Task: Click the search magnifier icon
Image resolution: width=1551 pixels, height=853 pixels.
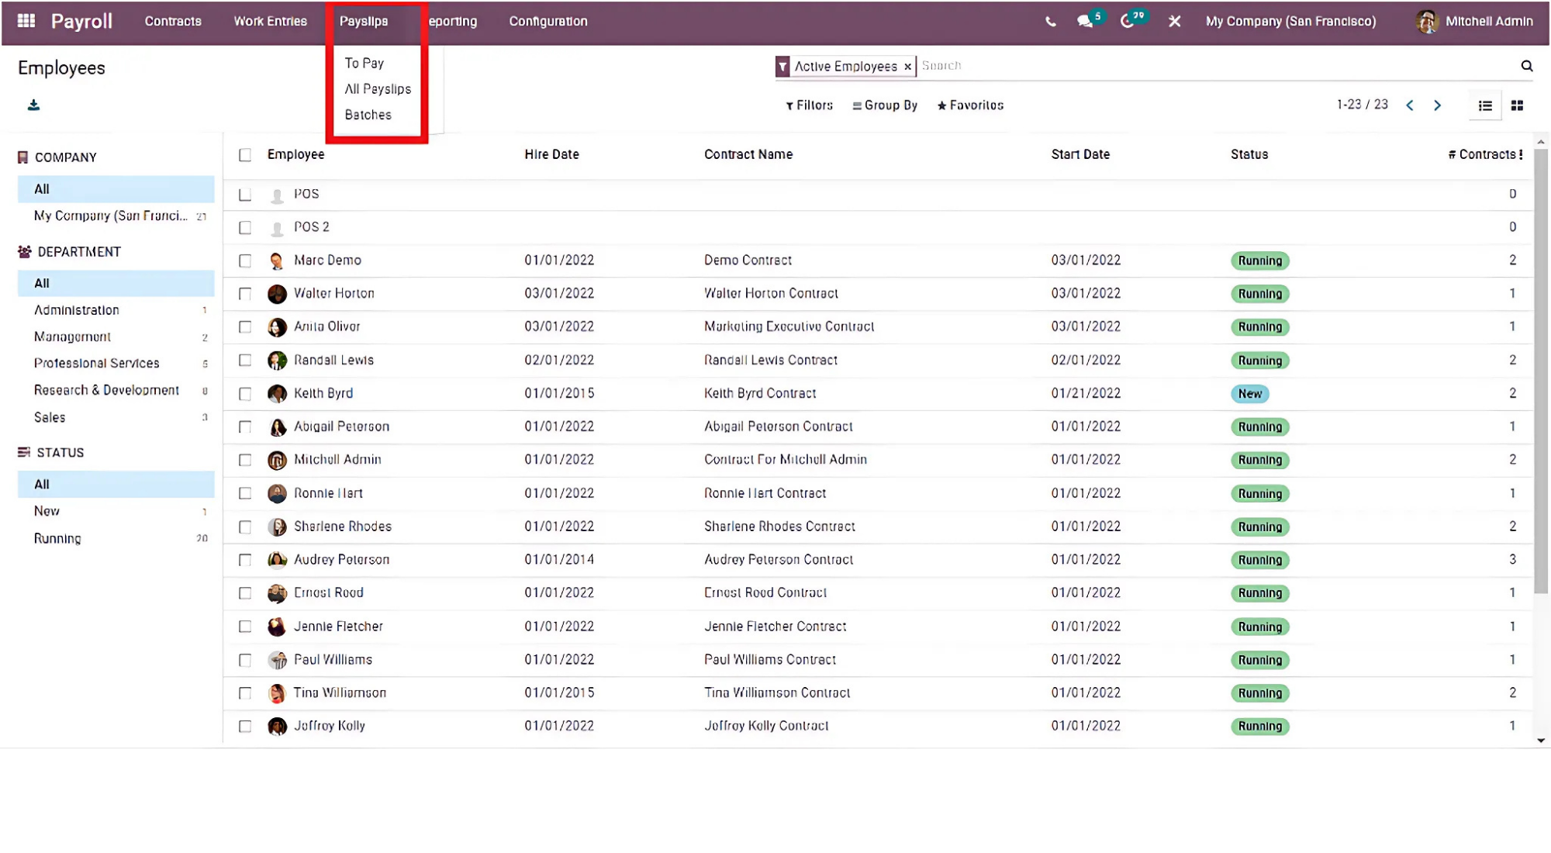Action: [1526, 66]
